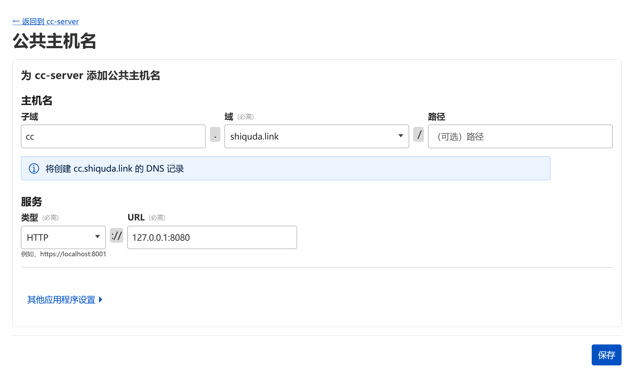Click the 保存 save button
633x373 pixels.
pyautogui.click(x=606, y=355)
